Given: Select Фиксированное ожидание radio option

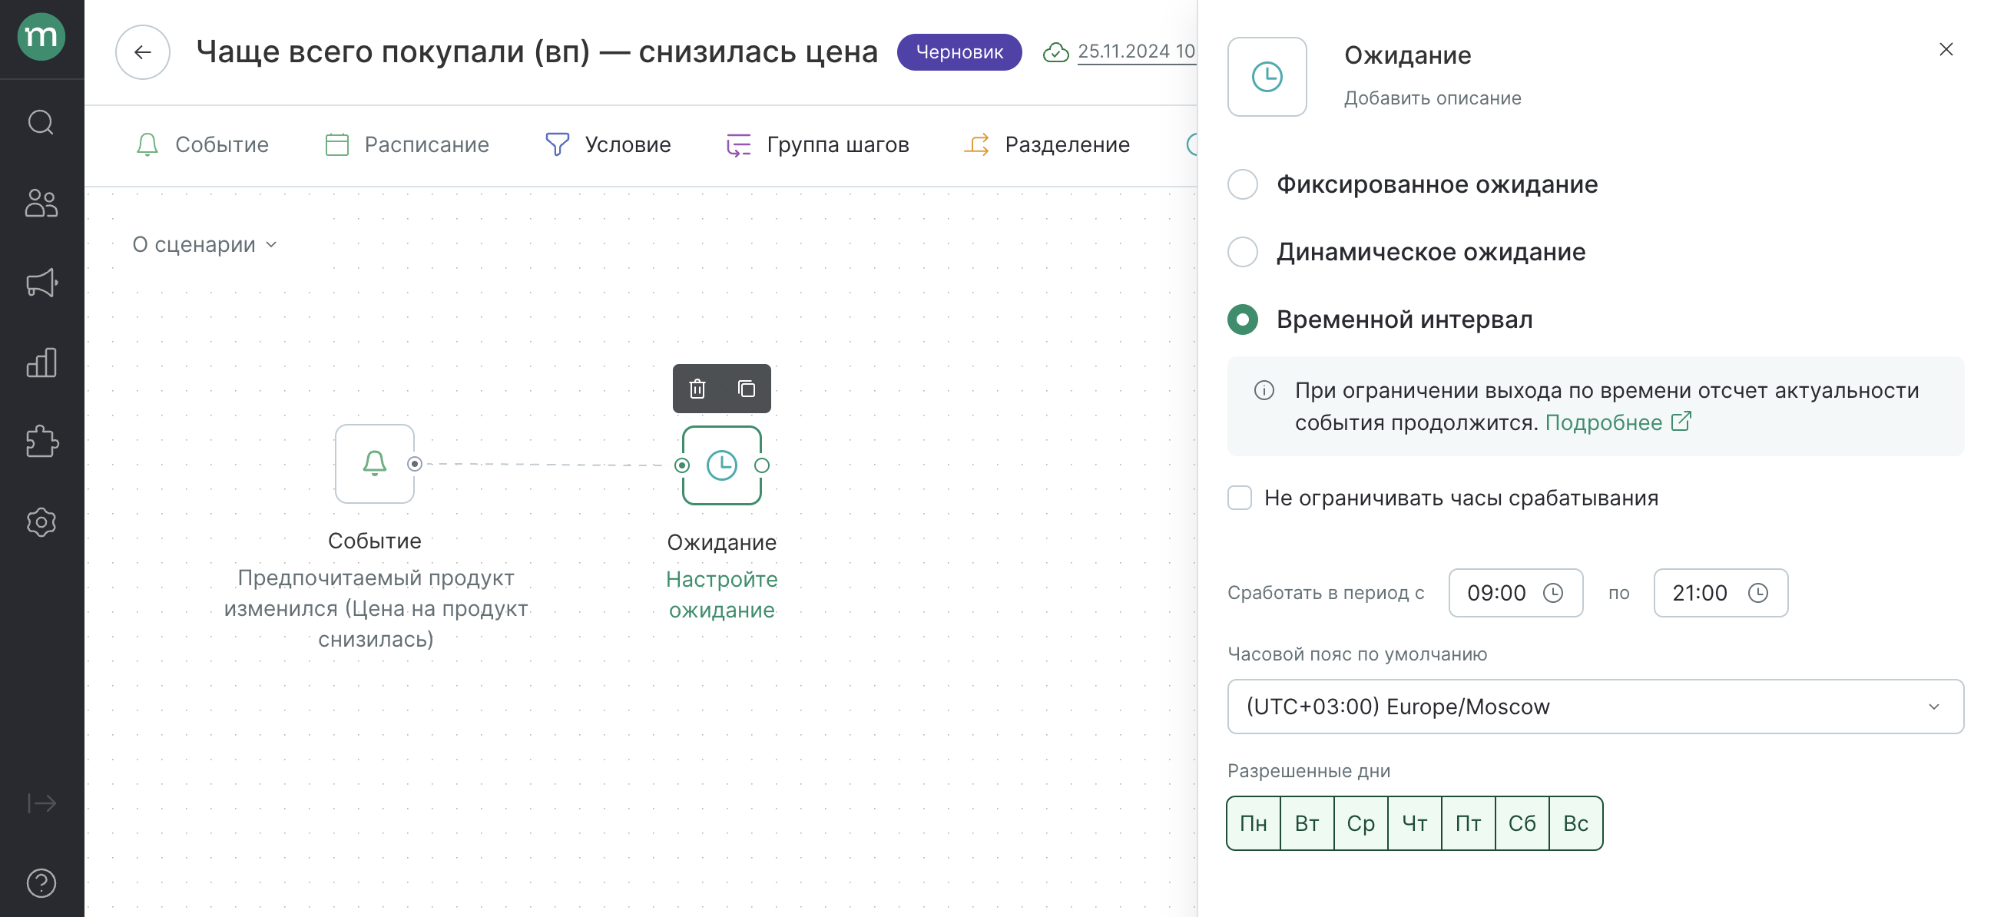Looking at the screenshot, I should pyautogui.click(x=1243, y=184).
